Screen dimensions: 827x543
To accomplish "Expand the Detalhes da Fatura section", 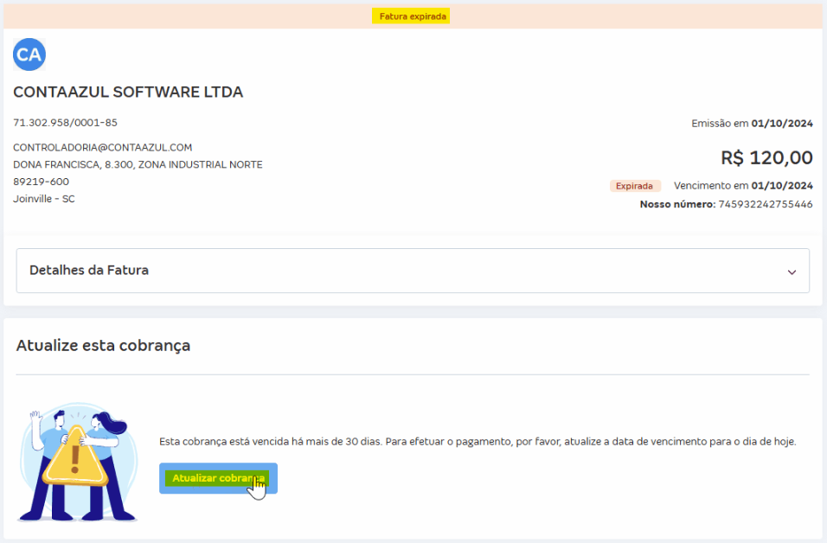I will pyautogui.click(x=413, y=271).
